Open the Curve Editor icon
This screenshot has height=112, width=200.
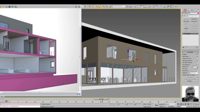point(142,7)
